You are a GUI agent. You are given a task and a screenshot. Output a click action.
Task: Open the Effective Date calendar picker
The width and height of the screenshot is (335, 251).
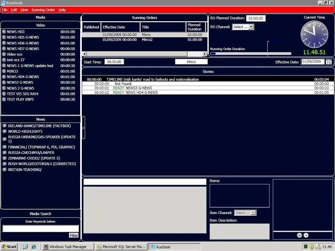328,62
